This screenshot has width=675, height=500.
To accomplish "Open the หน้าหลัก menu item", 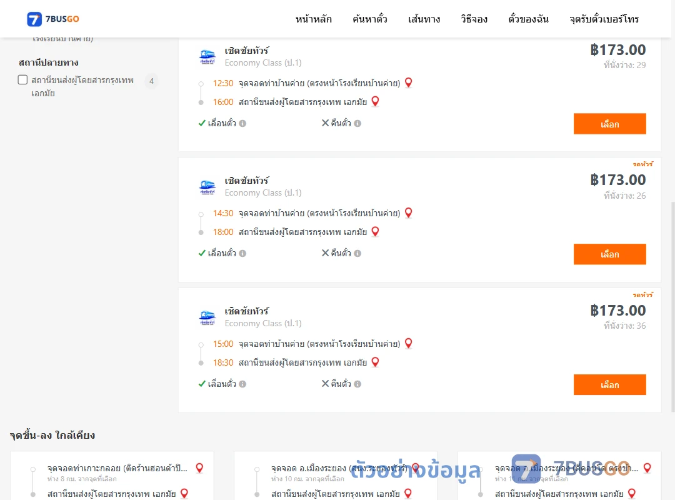I will coord(313,19).
